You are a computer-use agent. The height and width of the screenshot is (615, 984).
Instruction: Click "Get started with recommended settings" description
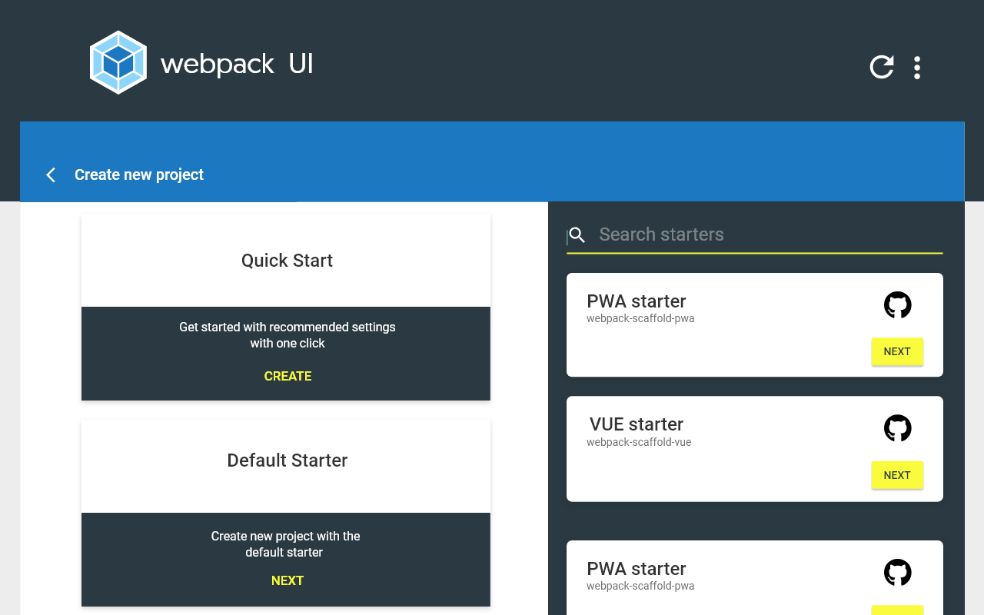(288, 335)
